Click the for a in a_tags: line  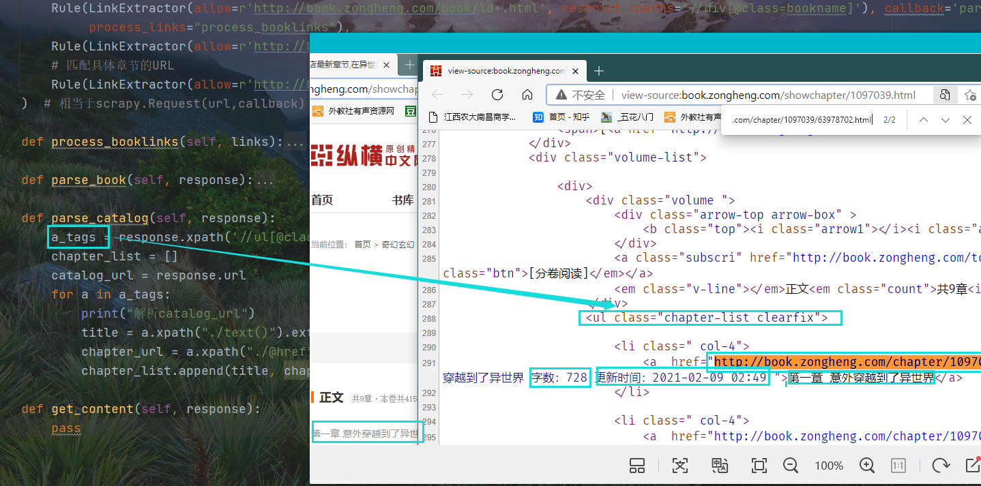click(111, 294)
